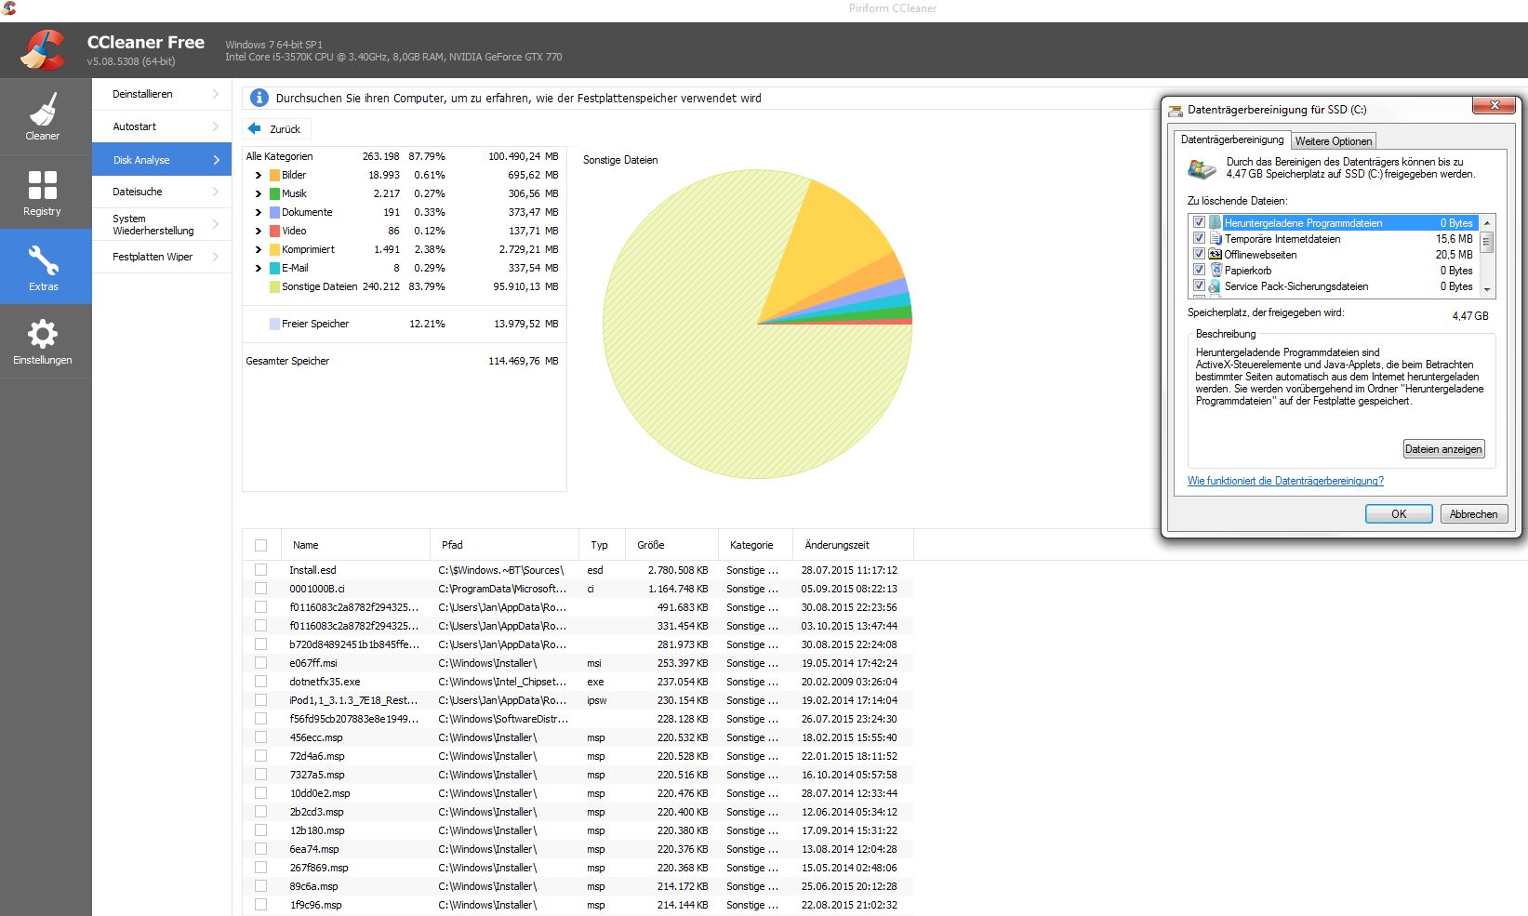Click the Name column header
This screenshot has width=1528, height=916.
pyautogui.click(x=354, y=545)
